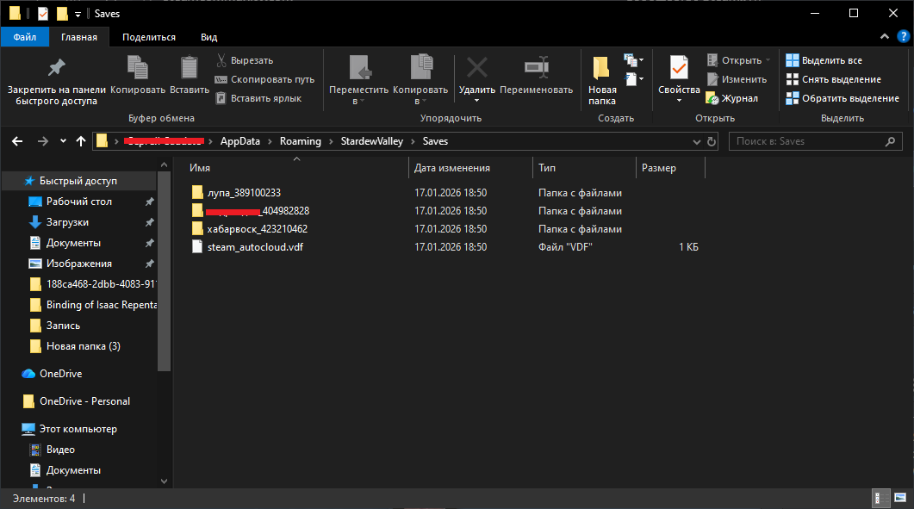Select the steam_autocloud.vdf file

point(248,246)
